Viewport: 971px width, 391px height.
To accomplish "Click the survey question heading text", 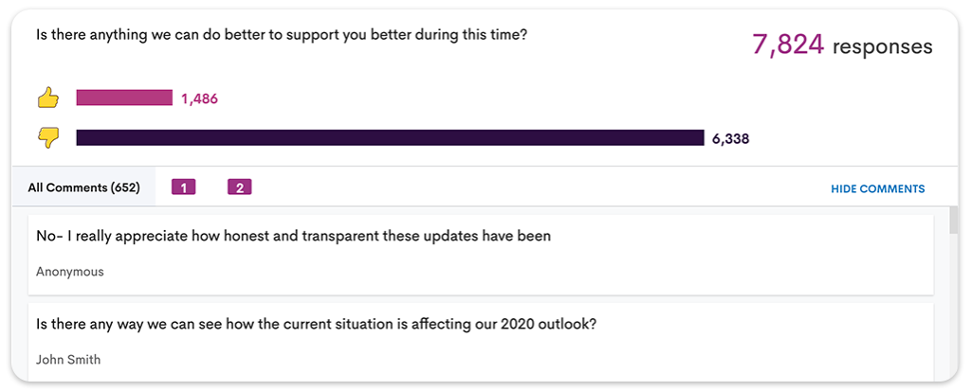I will click(x=282, y=34).
